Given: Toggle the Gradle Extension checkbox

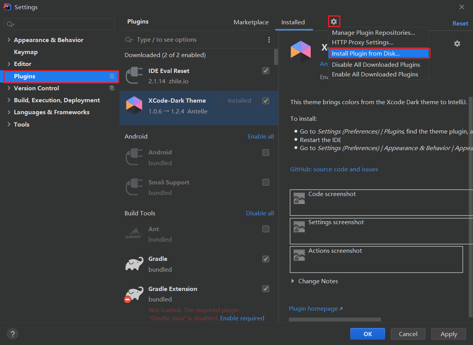Looking at the screenshot, I should tap(266, 289).
